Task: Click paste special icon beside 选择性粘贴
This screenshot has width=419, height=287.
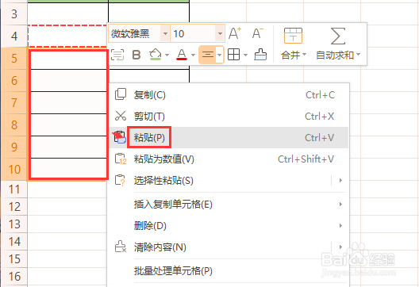Action: click(x=120, y=180)
